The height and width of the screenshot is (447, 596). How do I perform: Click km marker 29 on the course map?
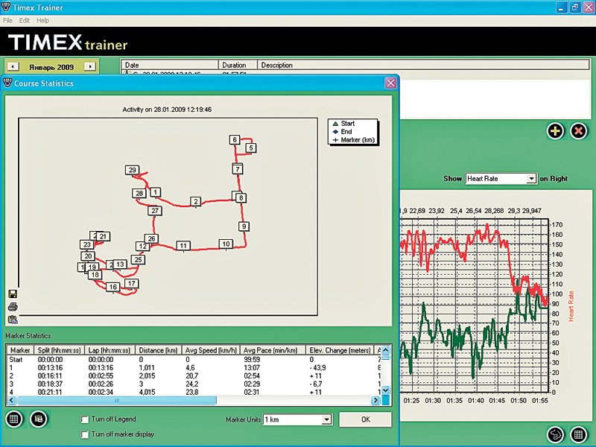coord(133,170)
